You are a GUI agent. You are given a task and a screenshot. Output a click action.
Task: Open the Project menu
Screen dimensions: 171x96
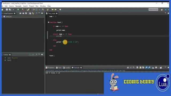[x=32, y=6]
